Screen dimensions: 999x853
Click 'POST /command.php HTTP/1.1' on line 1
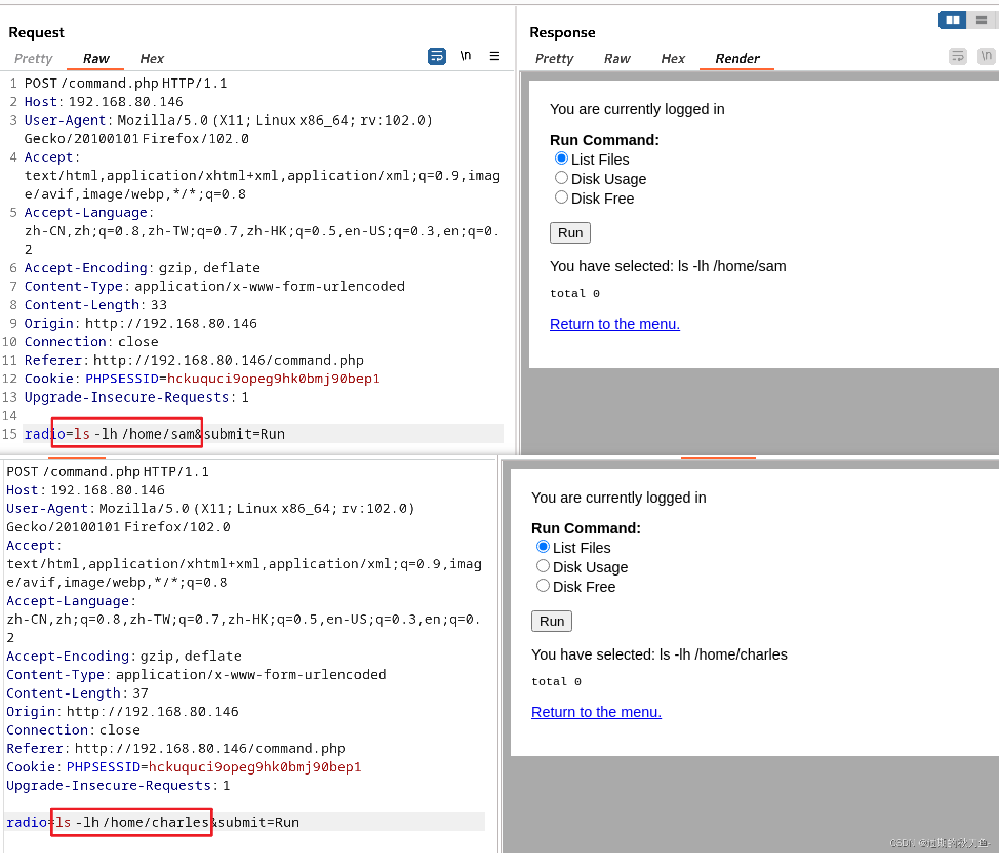[126, 83]
